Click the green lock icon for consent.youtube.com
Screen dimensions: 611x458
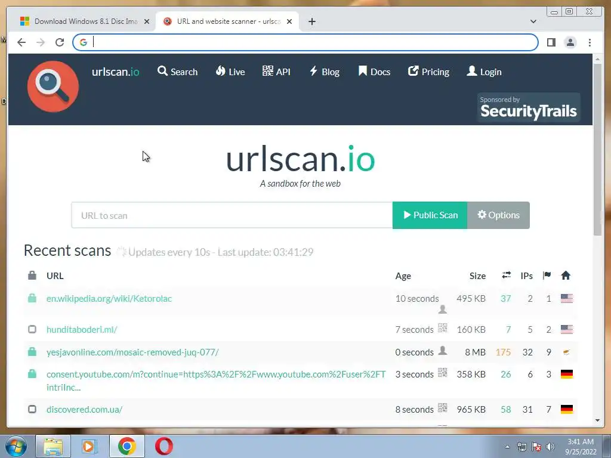click(x=32, y=374)
